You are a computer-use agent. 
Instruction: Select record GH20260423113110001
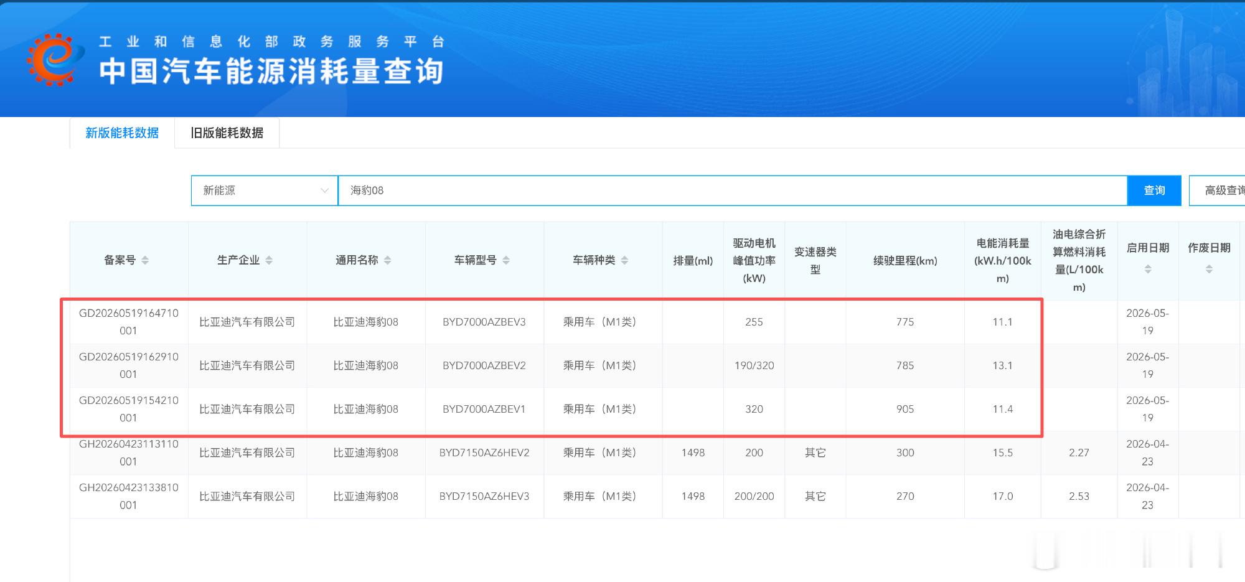(129, 453)
